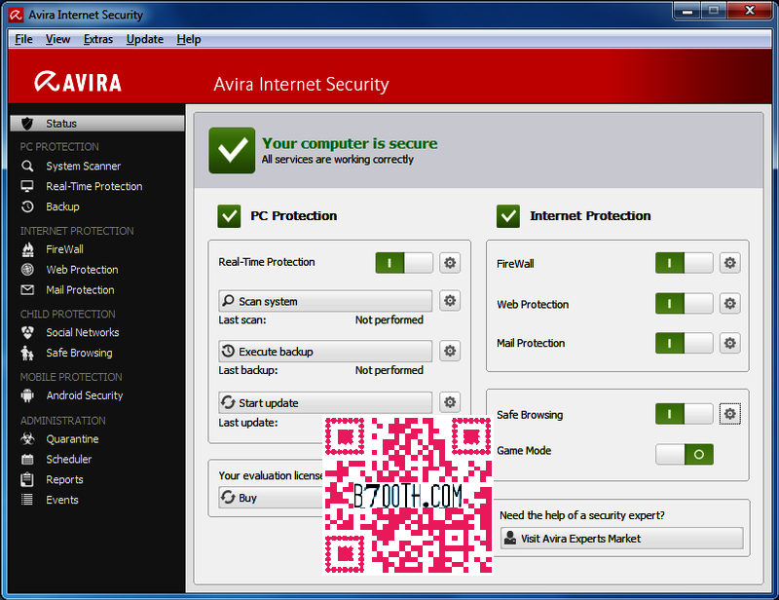Click the Mail Protection envelope icon in sidebar
Screen dimensions: 779x600
(27, 290)
